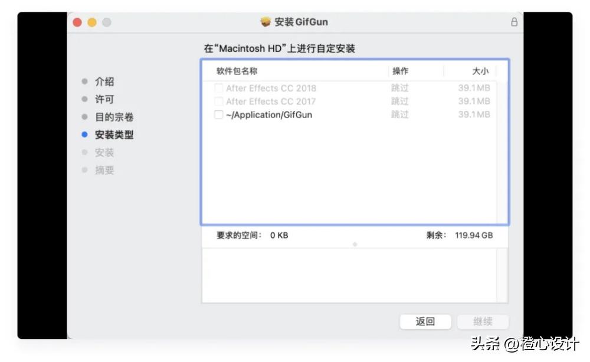Click the 继续 button
This screenshot has height=362, width=590.
coord(483,322)
